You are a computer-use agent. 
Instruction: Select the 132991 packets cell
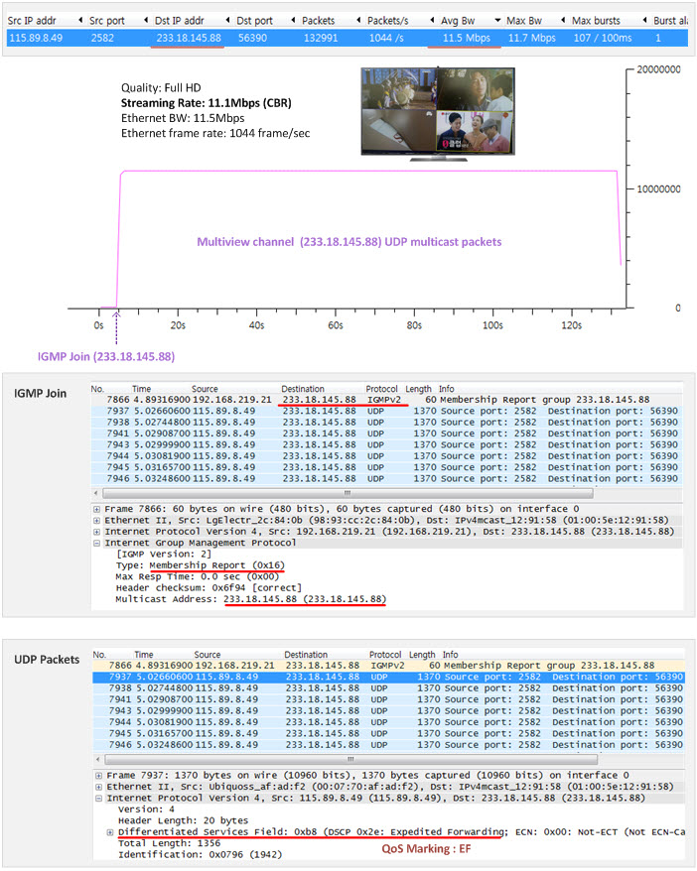coord(320,38)
